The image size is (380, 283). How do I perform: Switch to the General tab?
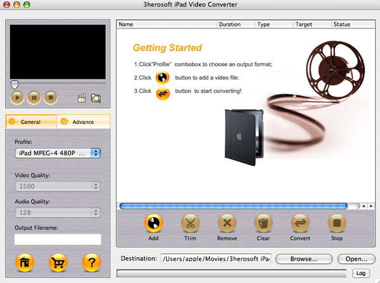[x=31, y=121]
